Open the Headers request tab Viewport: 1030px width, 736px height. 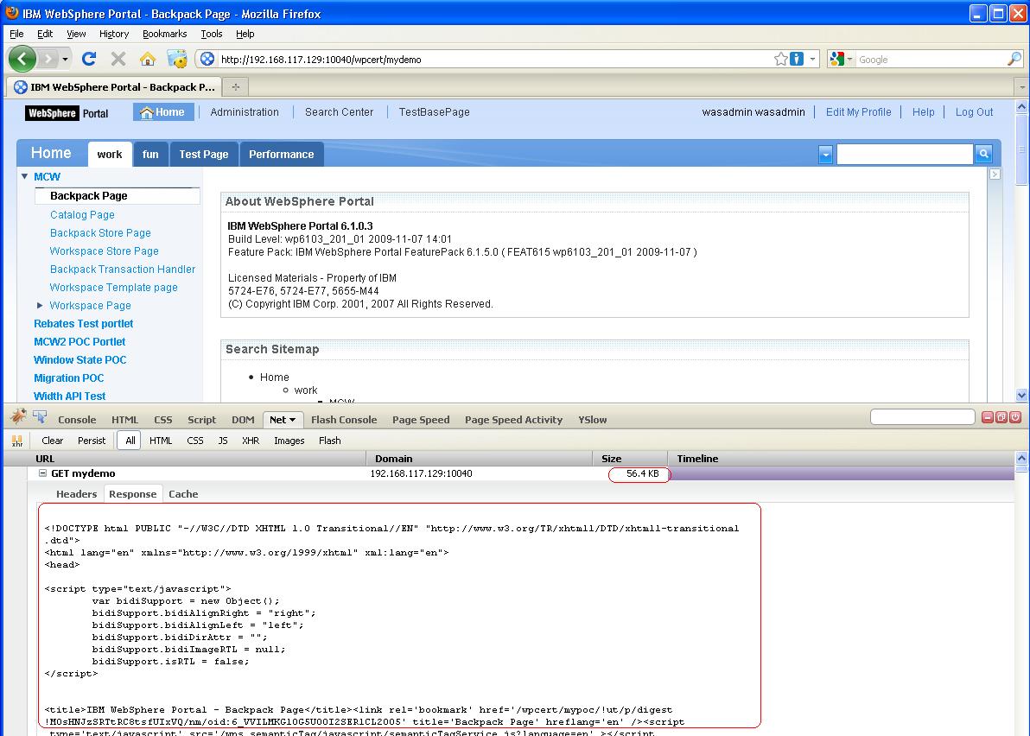pos(76,494)
